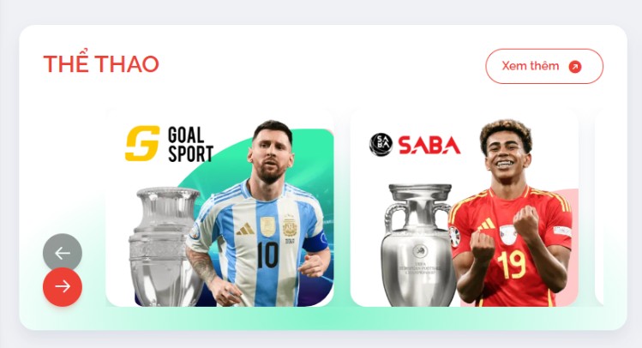
Task: Click the THỂ THAO section heading
Action: point(101,64)
